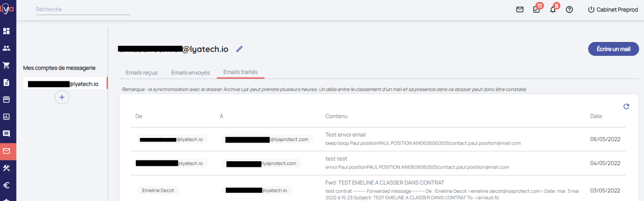Open the Fwd: TEST EMELINE A CLASSER email
This screenshot has height=201, width=644.
pyautogui.click(x=384, y=183)
